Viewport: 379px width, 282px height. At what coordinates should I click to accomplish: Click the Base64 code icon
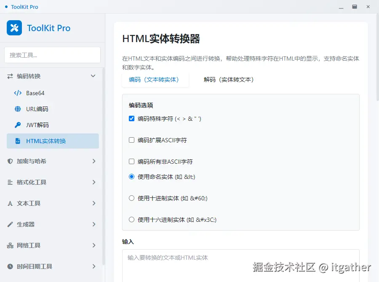(18, 93)
